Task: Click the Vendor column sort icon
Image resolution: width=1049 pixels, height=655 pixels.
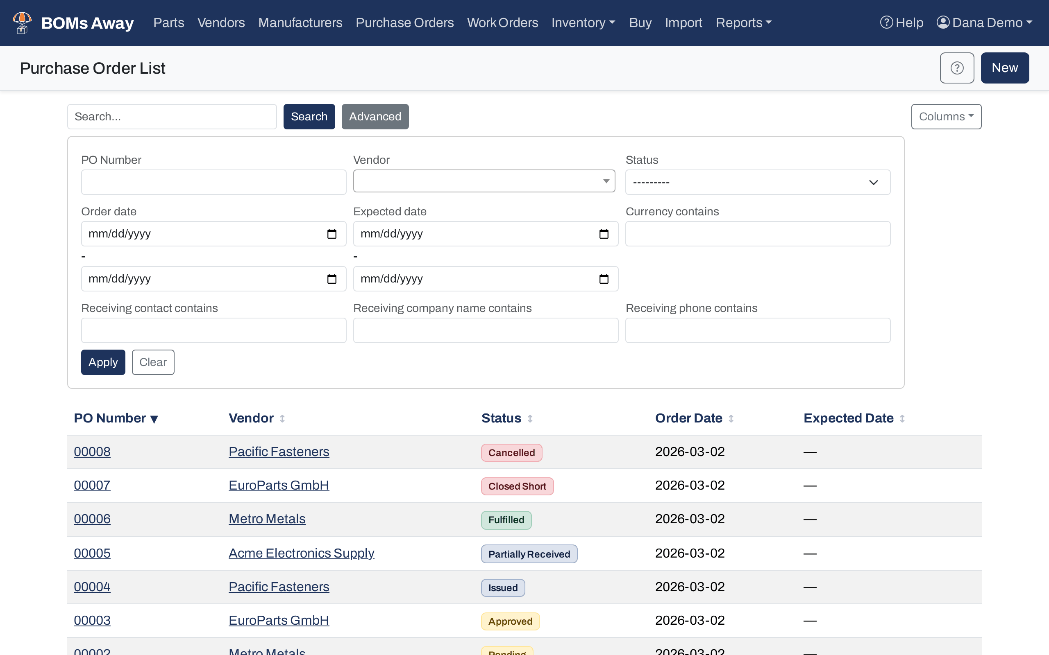Action: (282, 418)
